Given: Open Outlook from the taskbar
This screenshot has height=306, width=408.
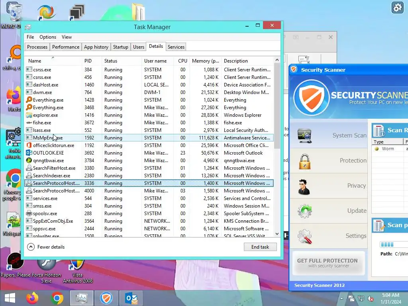Looking at the screenshot, I should tap(131, 298).
